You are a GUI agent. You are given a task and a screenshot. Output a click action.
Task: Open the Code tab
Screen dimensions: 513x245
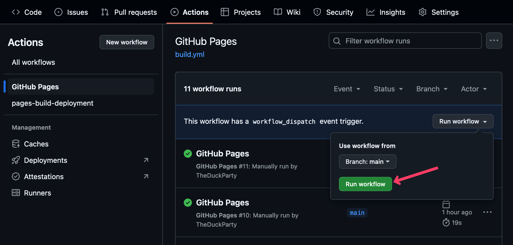click(27, 12)
